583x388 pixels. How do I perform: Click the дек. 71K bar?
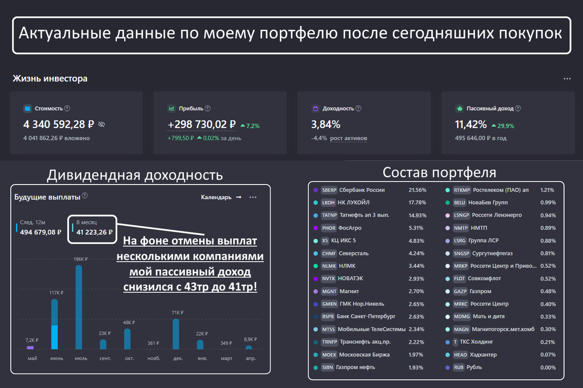pyautogui.click(x=176, y=334)
